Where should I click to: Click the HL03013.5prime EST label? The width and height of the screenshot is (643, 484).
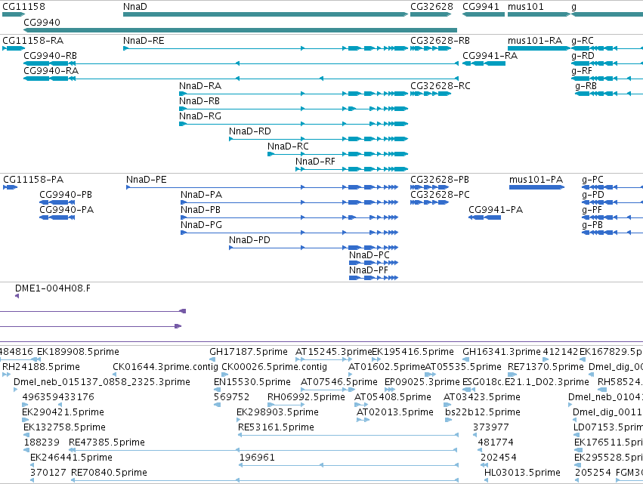click(522, 473)
